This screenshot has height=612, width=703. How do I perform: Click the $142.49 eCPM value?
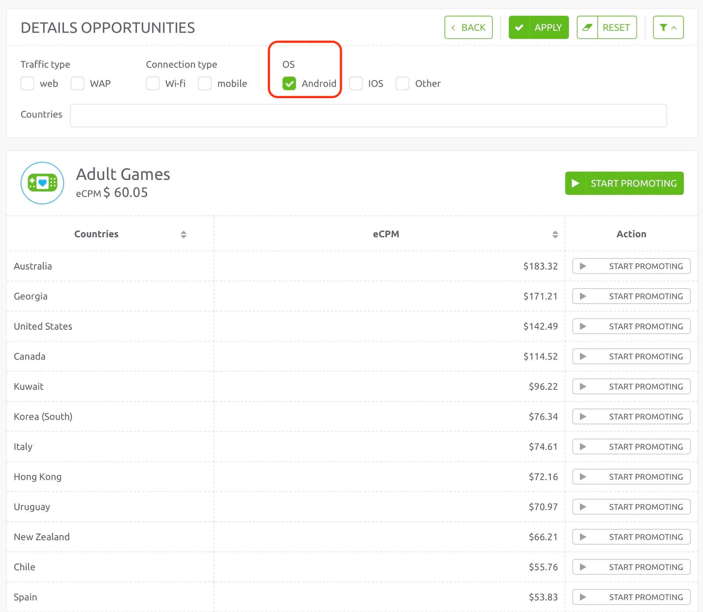[x=540, y=326]
